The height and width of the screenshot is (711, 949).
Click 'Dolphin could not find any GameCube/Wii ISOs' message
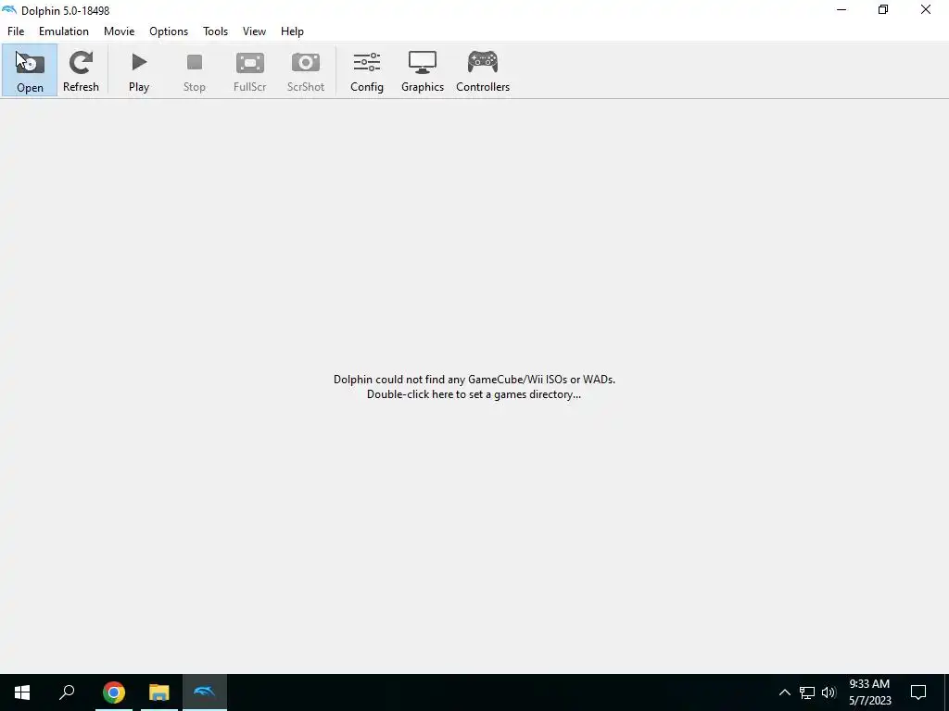pyautogui.click(x=474, y=380)
